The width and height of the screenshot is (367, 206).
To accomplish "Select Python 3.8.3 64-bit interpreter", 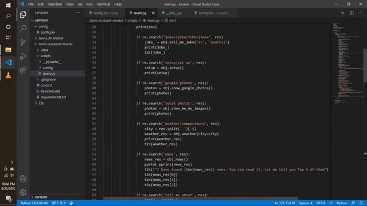I will click(34, 203).
